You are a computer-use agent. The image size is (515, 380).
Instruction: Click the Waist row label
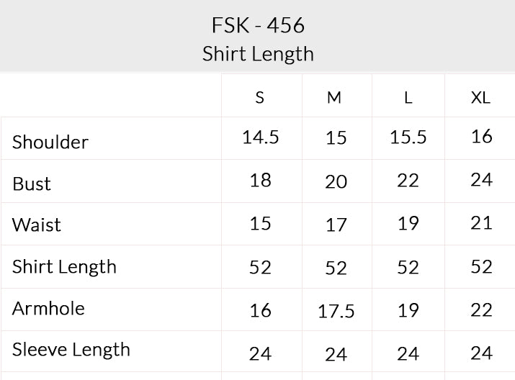point(37,225)
